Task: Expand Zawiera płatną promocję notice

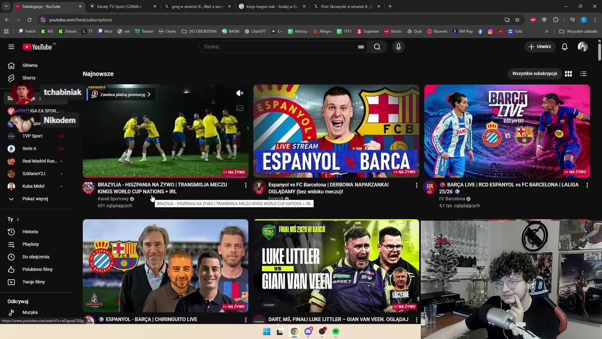Action: pos(121,94)
